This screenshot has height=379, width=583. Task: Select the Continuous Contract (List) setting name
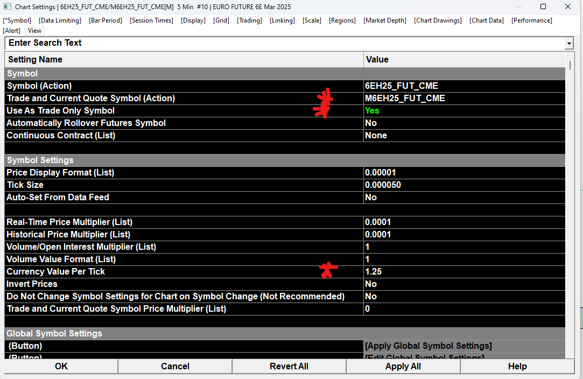click(61, 135)
